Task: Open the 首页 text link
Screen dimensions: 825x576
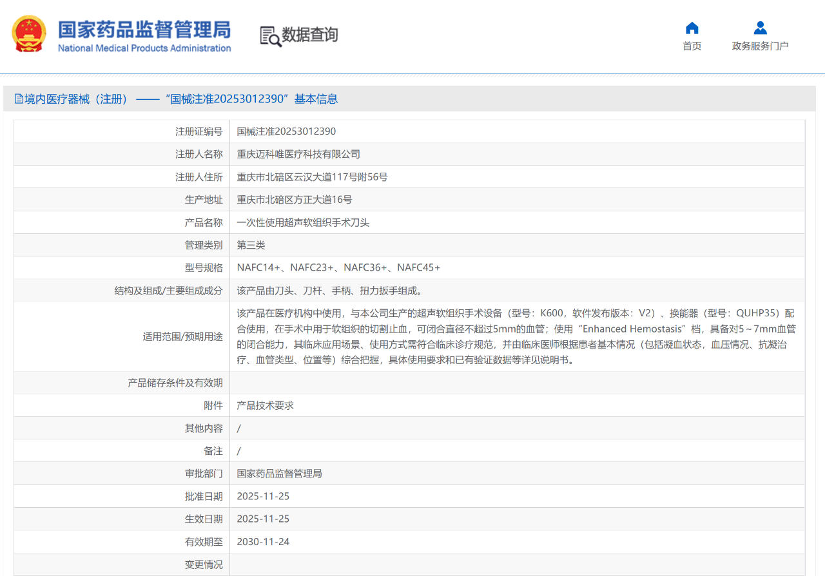Action: (x=692, y=46)
